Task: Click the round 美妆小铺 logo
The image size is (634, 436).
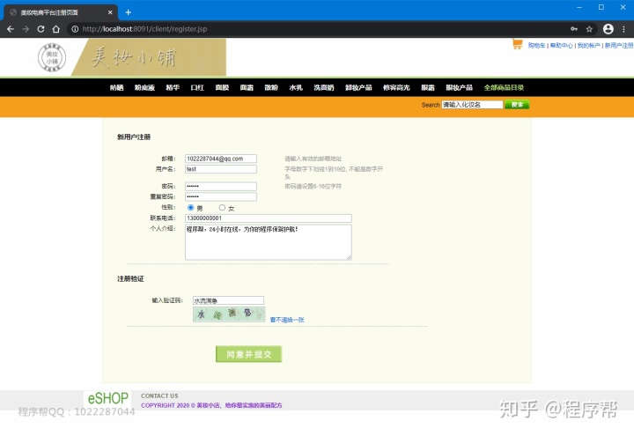Action: 52,57
